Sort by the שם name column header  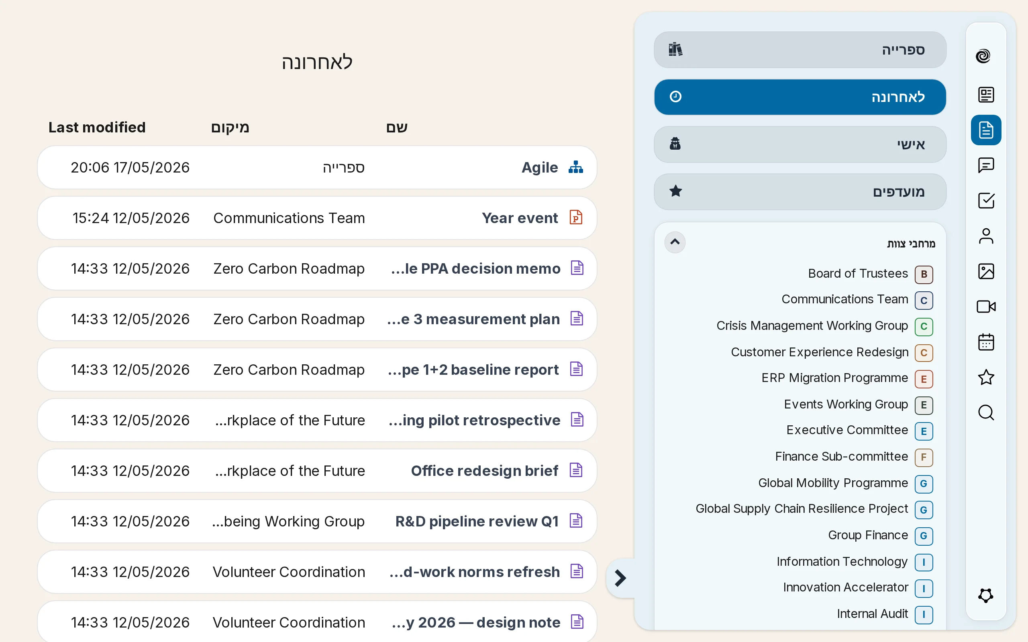coord(397,127)
